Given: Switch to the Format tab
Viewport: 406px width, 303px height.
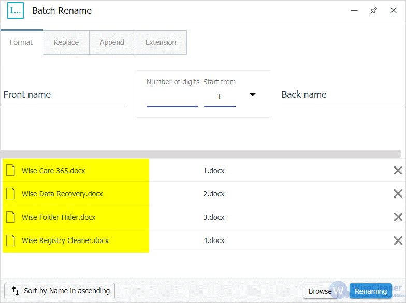Looking at the screenshot, I should click(21, 42).
